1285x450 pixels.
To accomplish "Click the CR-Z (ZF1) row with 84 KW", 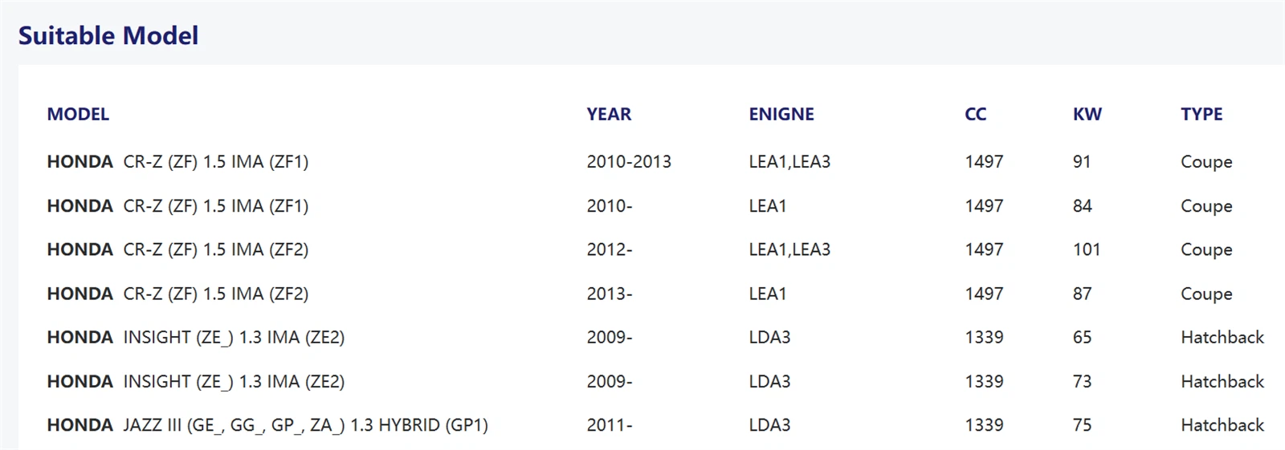I will (x=651, y=205).
